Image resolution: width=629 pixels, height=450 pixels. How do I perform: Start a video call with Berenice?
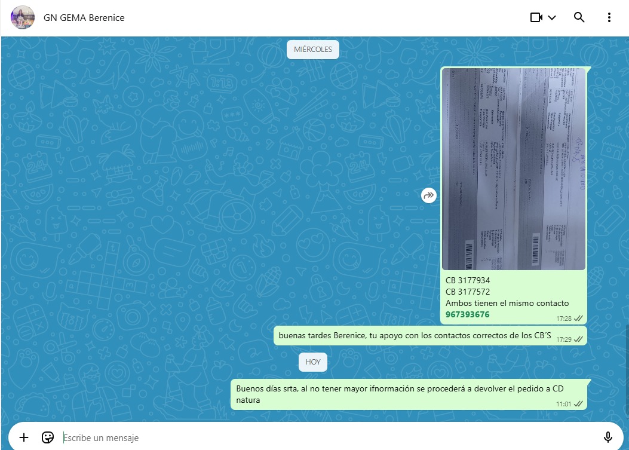click(x=536, y=17)
